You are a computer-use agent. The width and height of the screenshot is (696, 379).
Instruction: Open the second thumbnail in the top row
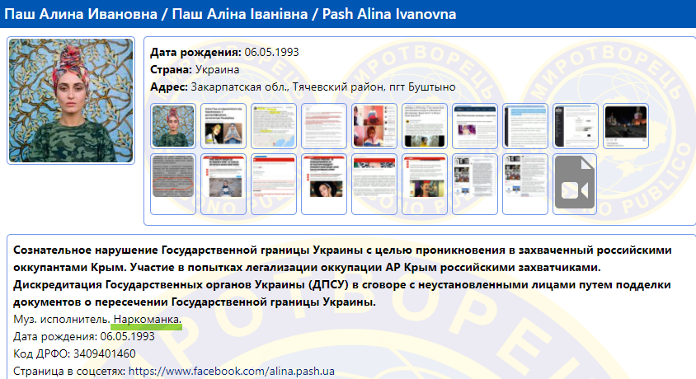point(223,126)
